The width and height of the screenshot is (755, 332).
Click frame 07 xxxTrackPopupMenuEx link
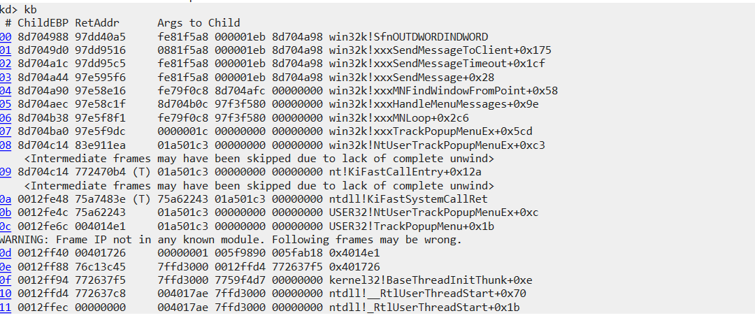[6, 132]
